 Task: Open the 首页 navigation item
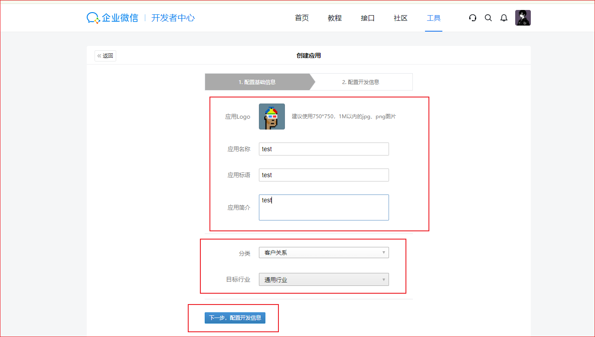pyautogui.click(x=302, y=18)
